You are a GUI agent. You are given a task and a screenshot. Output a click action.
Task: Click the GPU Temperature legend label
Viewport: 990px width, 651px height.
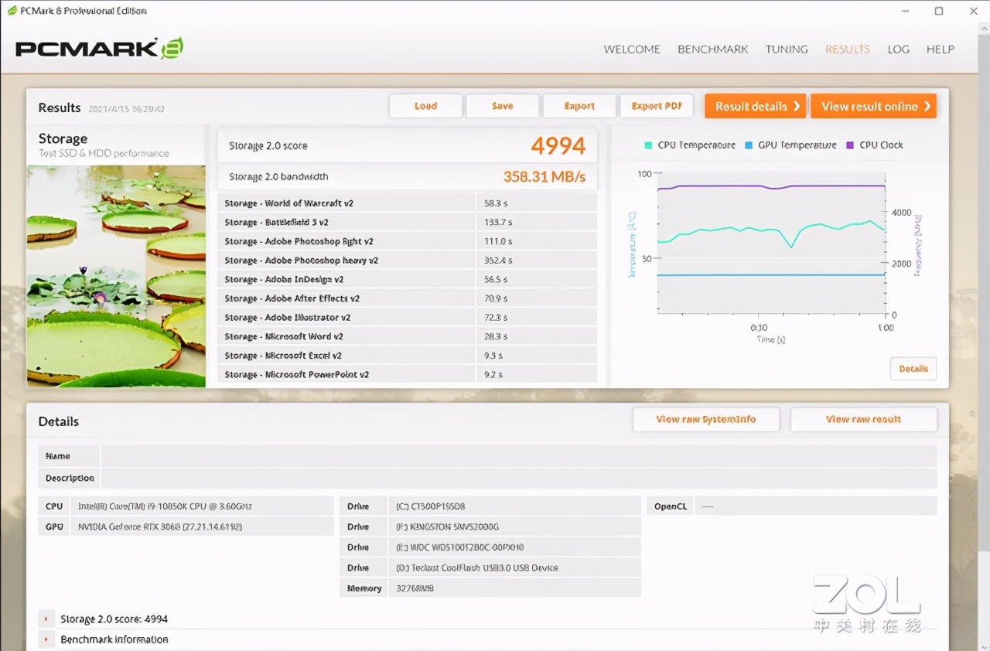797,145
